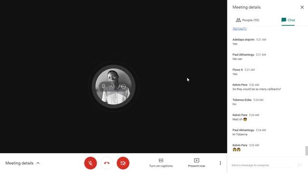Click the "Hi Tobenna" message
Viewport: 308px width, 173px height.
tap(240, 135)
